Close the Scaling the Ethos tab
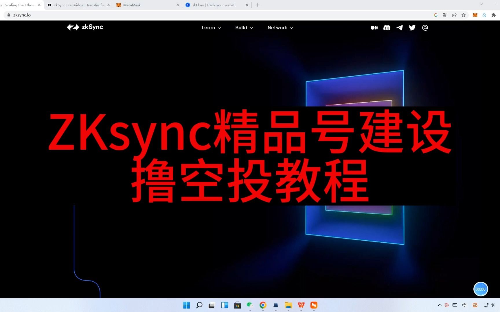The image size is (500, 312). point(39,5)
